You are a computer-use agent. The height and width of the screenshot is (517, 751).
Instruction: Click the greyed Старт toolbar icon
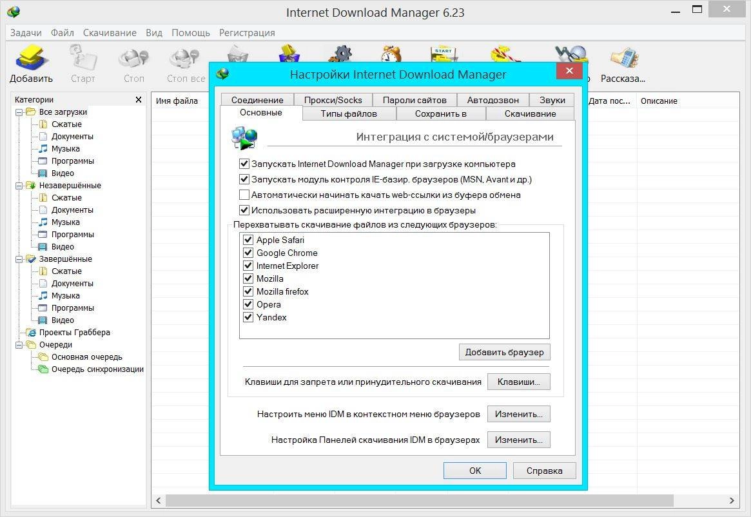pyautogui.click(x=83, y=57)
